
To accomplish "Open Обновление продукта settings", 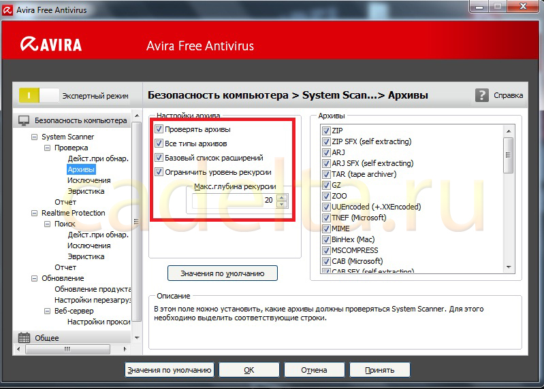I will tap(93, 289).
